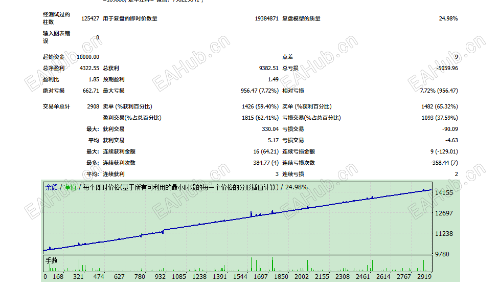Click the 相对亏损 value 7.72% (956.47)
The height and width of the screenshot is (285, 499).
click(439, 91)
